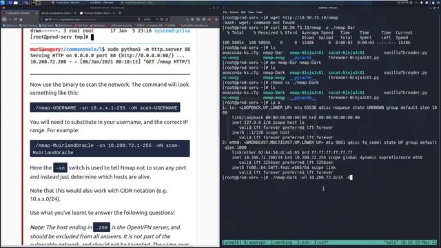This screenshot has width=441, height=248.
Task: Click the .250 code label in note
Action: [x=101, y=227]
